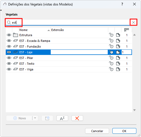Toggle solid/wireframe icon on Estrutura row
This screenshot has width=141, height=137.
(x=118, y=35)
